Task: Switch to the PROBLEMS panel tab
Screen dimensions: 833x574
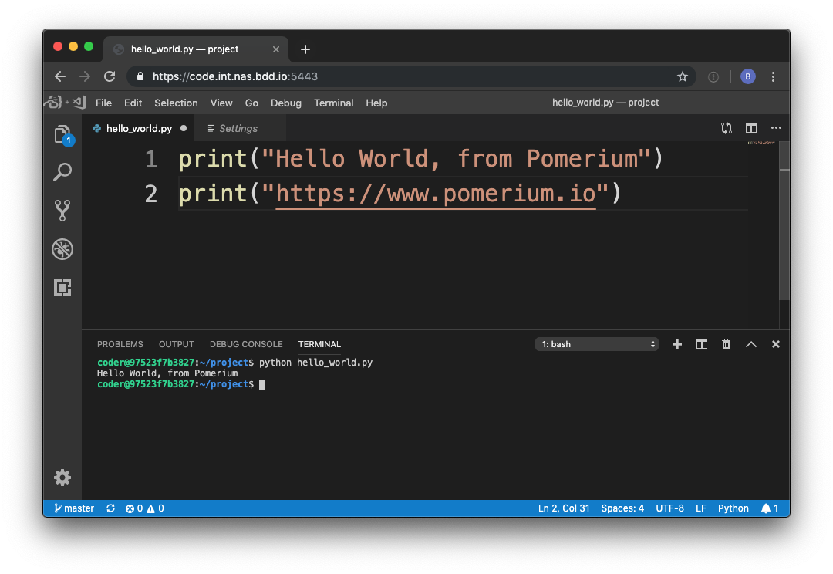Action: click(x=120, y=344)
